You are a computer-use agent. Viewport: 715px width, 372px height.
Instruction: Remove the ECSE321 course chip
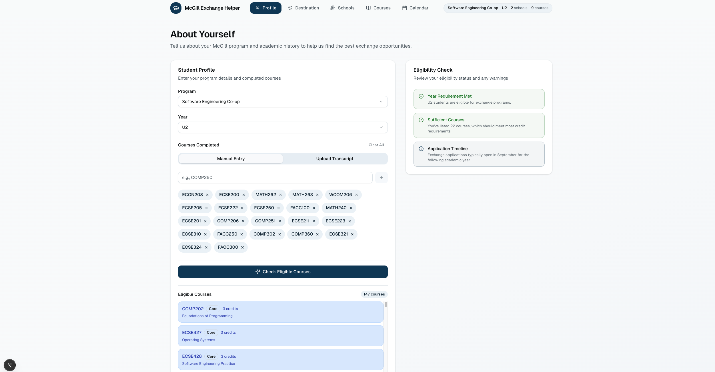point(352,234)
